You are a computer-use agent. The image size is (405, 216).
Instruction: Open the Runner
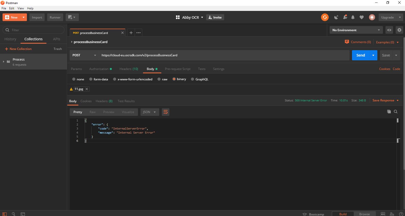coord(55,17)
